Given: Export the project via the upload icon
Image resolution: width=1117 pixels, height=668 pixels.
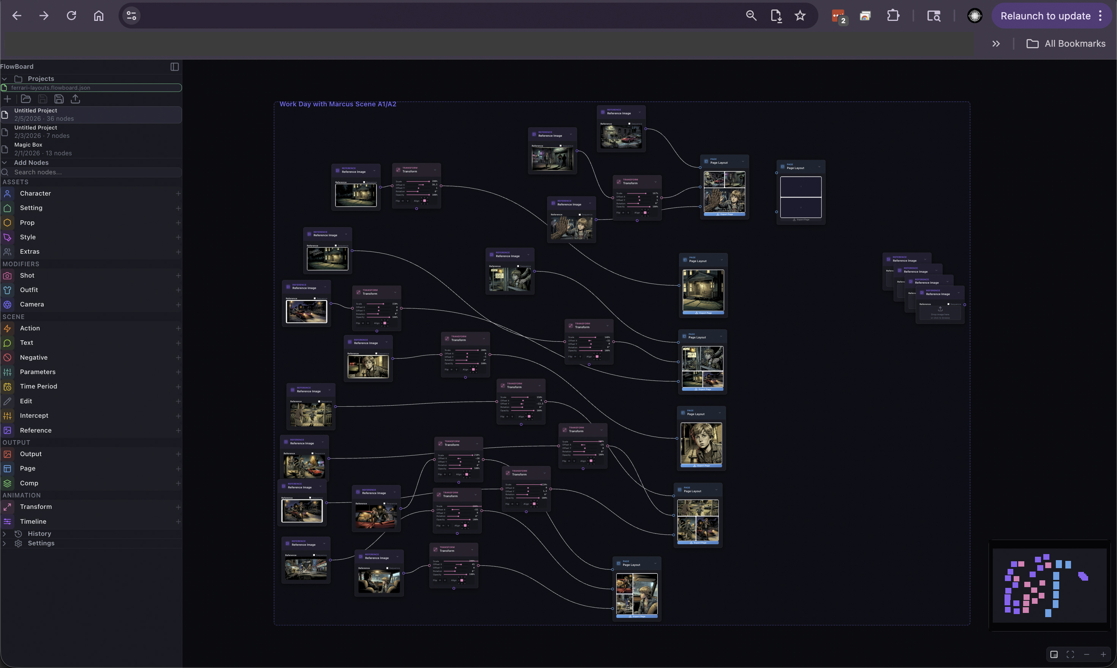Looking at the screenshot, I should point(76,99).
